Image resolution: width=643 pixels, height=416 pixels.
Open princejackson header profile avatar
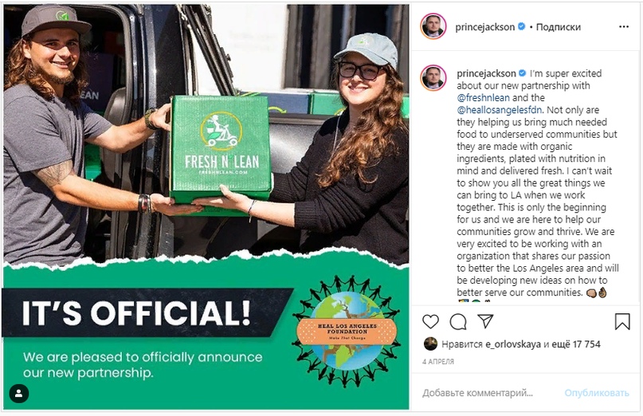pos(433,26)
